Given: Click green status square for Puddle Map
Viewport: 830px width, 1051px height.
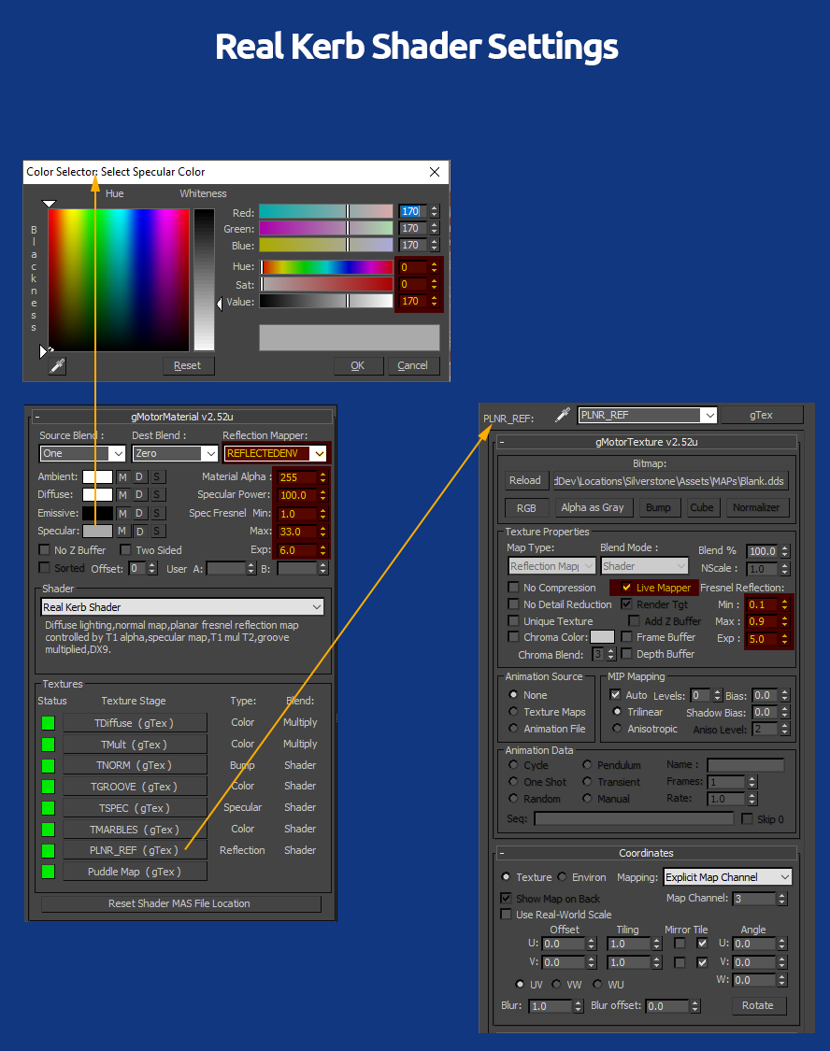Looking at the screenshot, I should pyautogui.click(x=49, y=872).
